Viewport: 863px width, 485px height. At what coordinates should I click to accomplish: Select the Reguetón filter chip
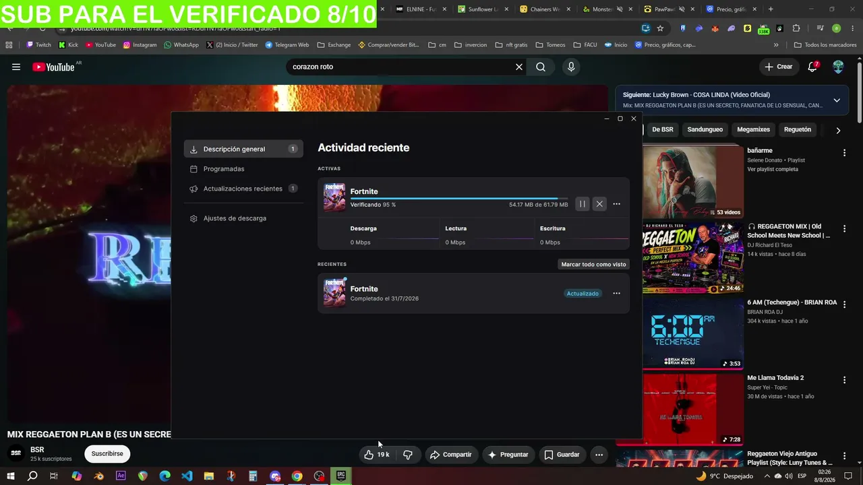point(798,129)
